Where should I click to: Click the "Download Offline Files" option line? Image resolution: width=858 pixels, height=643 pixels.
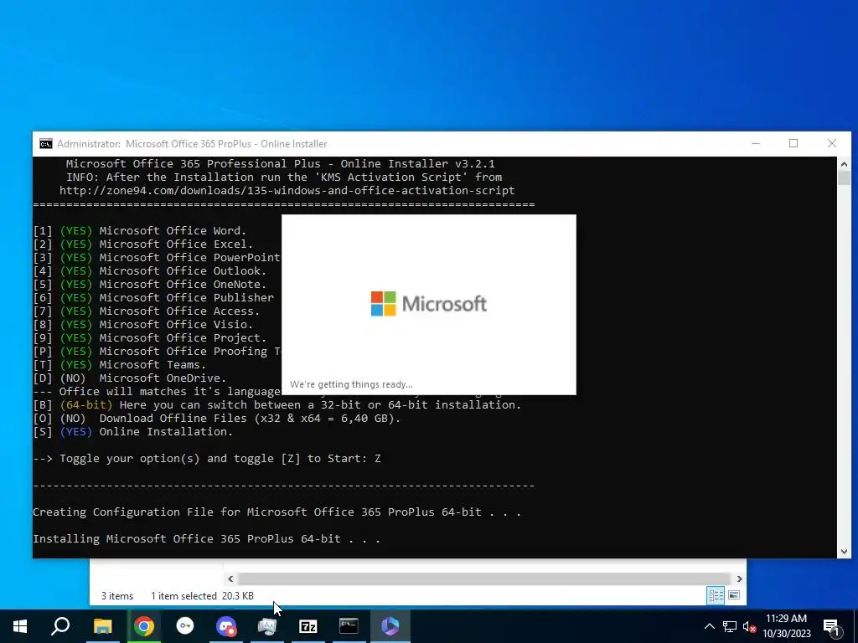[x=217, y=419]
